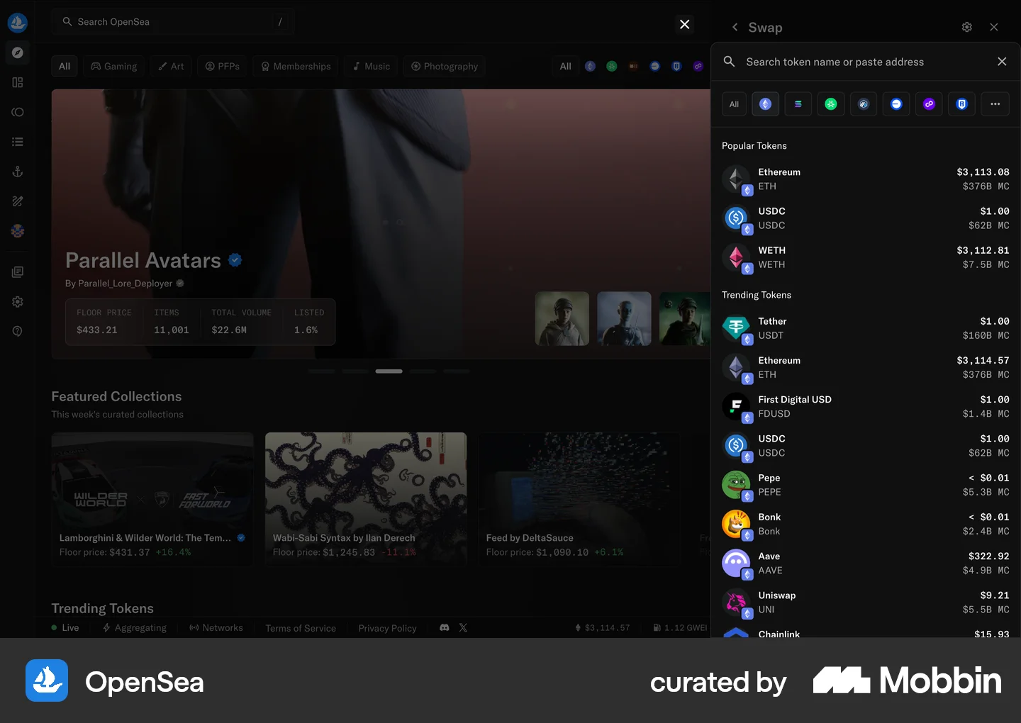Open Privacy Policy footer link
1021x723 pixels.
387,628
